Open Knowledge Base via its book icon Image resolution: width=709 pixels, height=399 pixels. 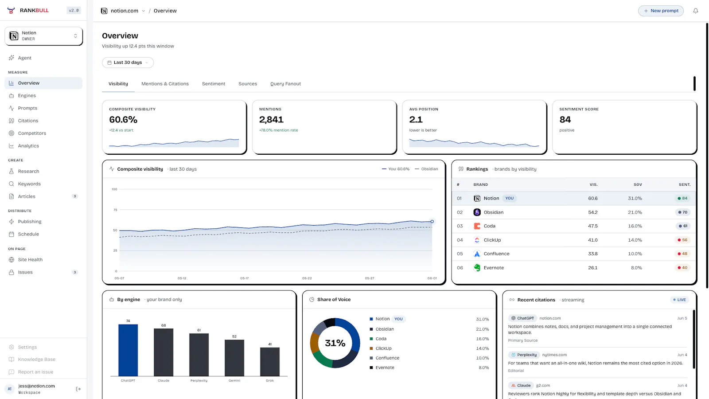[12, 360]
